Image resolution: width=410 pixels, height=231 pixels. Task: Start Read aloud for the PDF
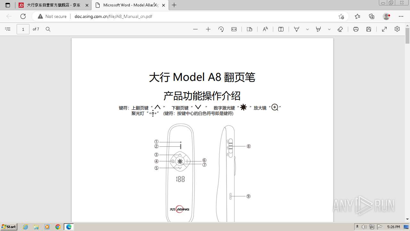265,29
